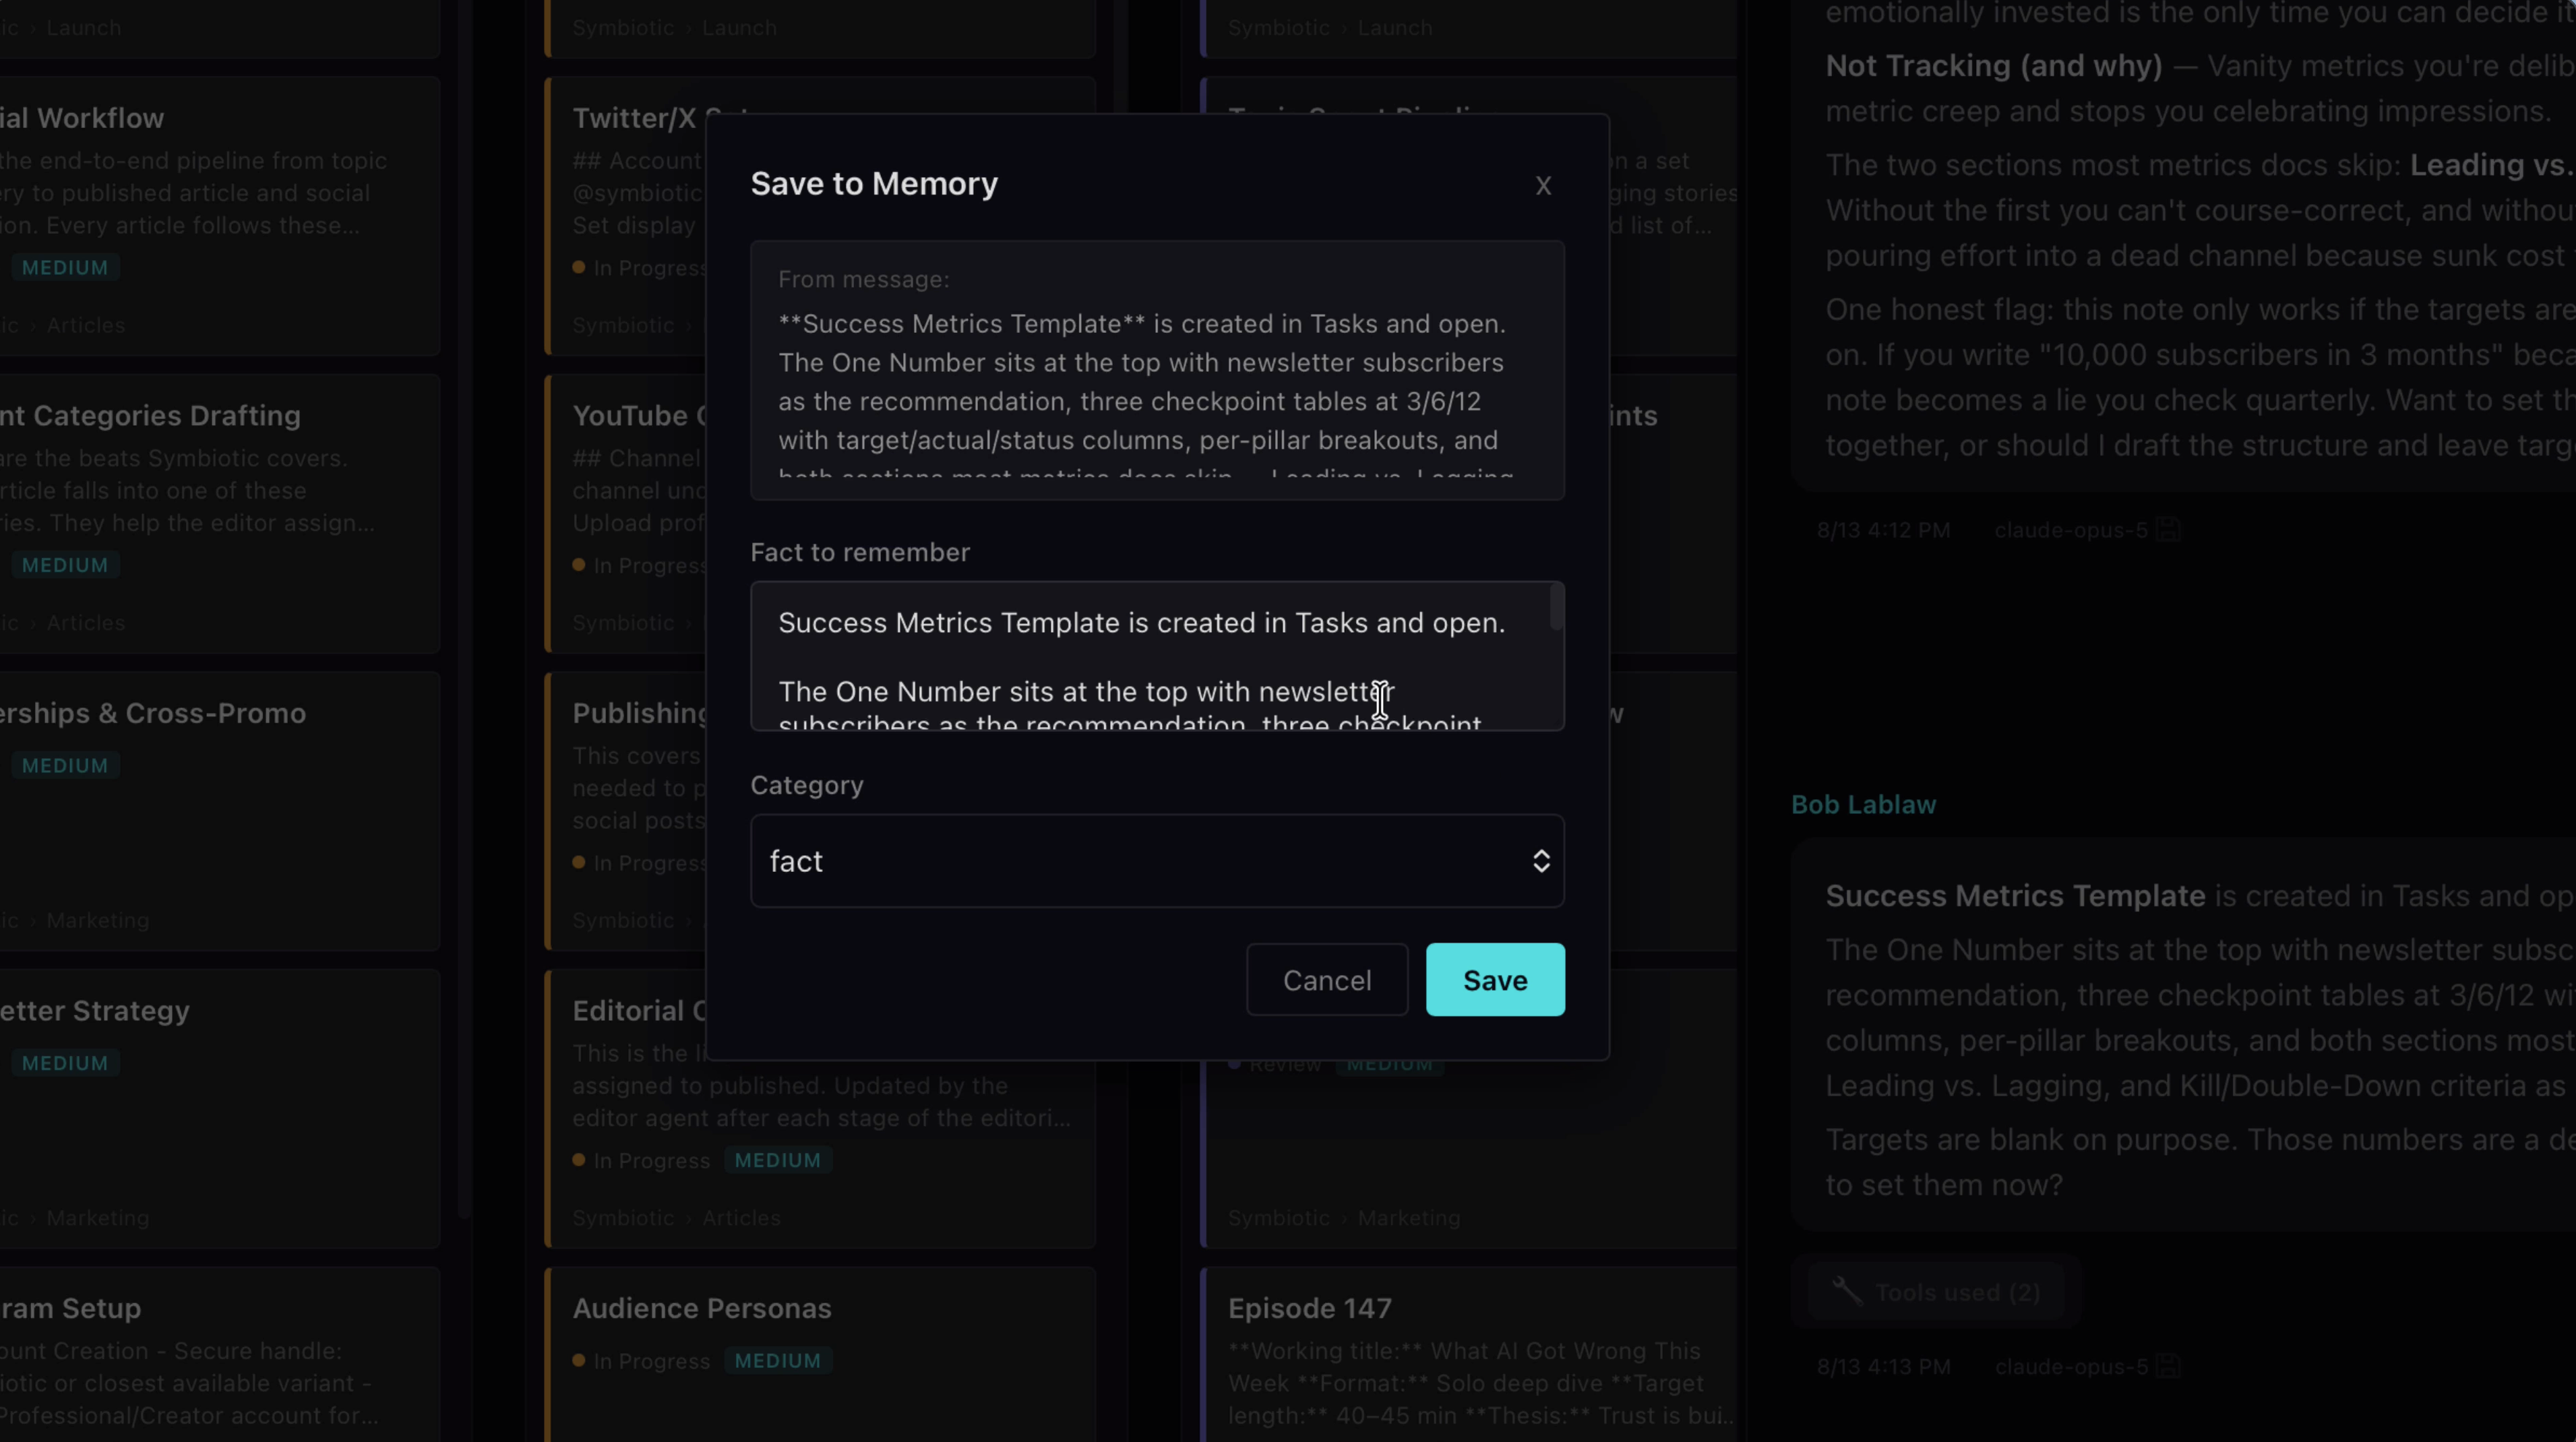
Task: Click the 8/13 4:12 PM timestamp
Action: point(1883,530)
